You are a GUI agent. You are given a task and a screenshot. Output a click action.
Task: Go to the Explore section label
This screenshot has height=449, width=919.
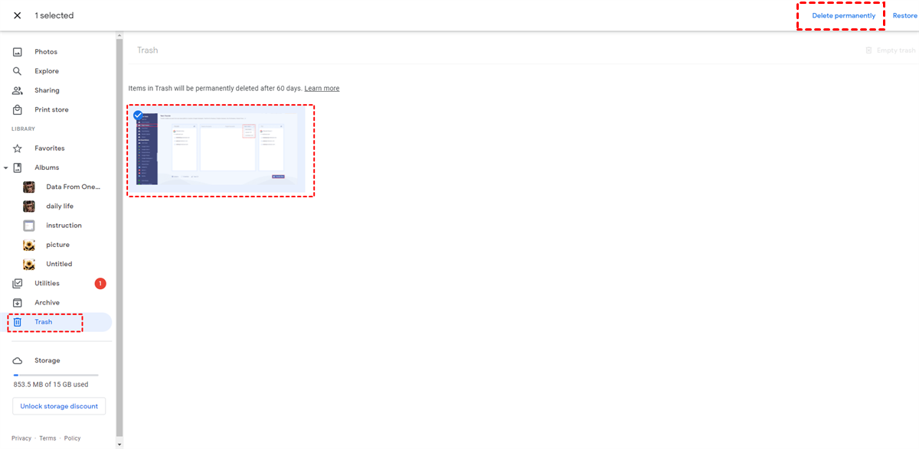coord(47,71)
